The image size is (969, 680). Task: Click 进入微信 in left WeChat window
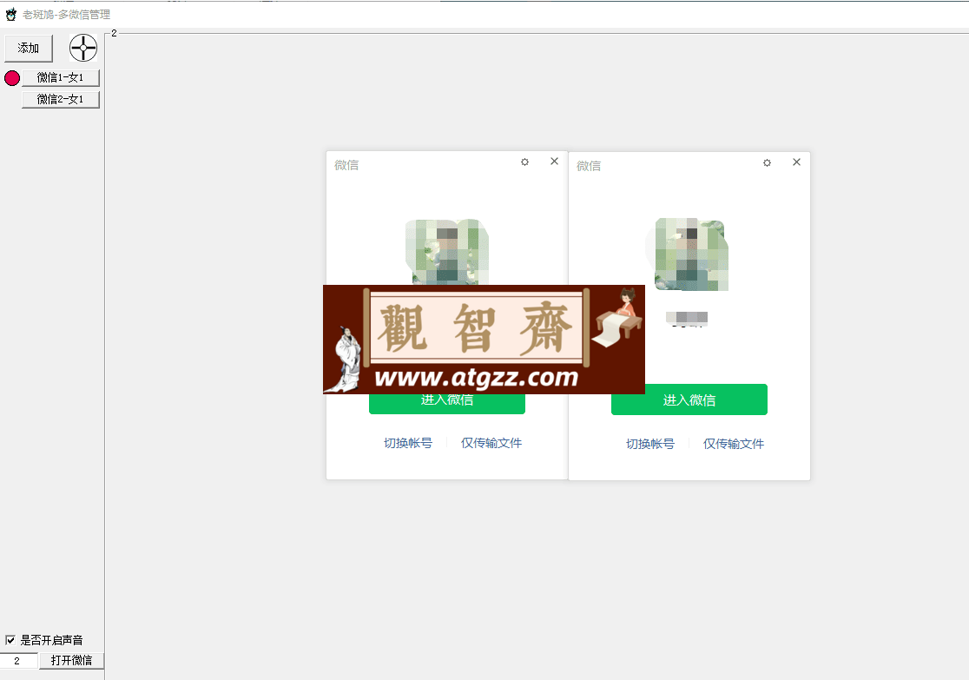(x=447, y=404)
